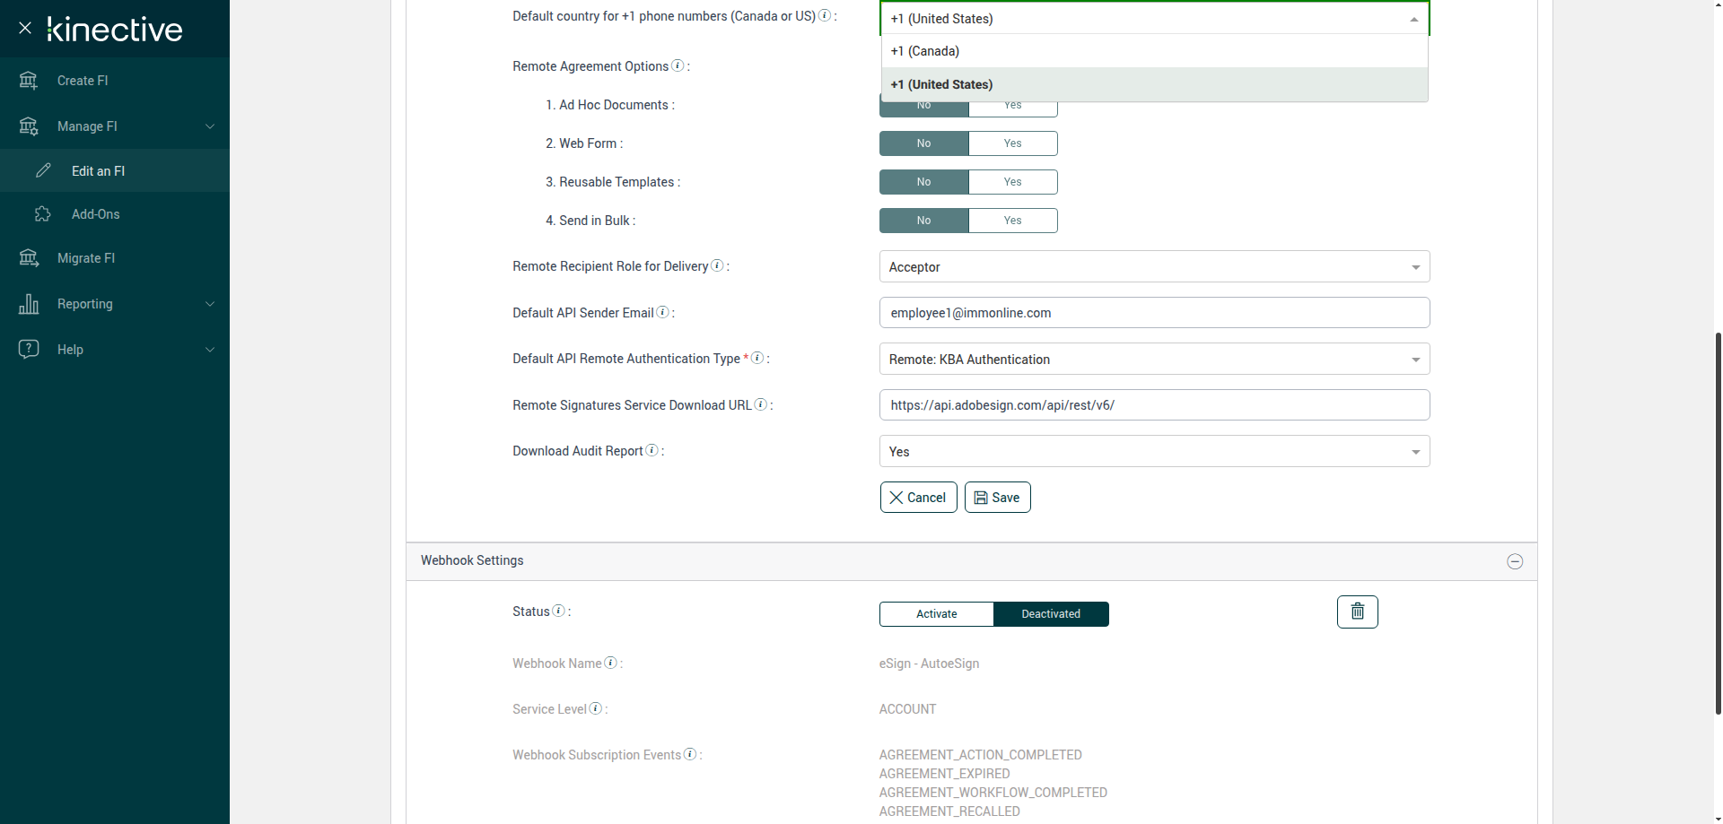Open Remote Recipient Role dropdown showing Acceptor
1723x824 pixels.
pyautogui.click(x=1154, y=267)
